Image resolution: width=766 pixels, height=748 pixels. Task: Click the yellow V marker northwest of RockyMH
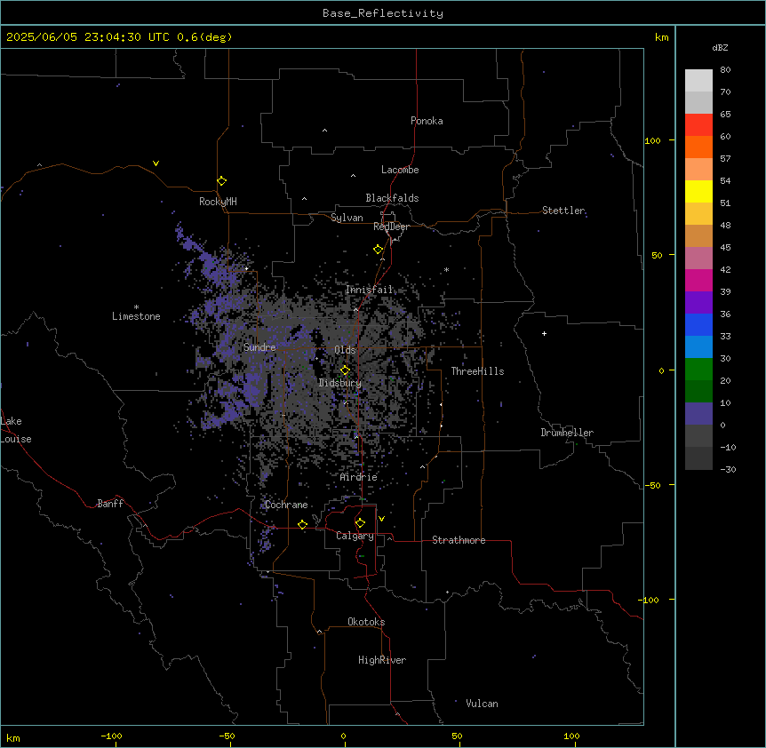pos(156,163)
